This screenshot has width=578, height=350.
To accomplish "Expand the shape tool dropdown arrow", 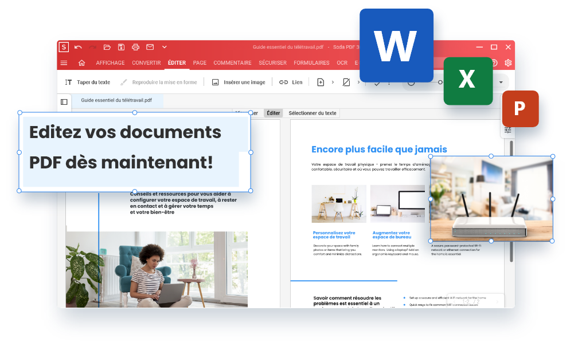I will point(358,82).
